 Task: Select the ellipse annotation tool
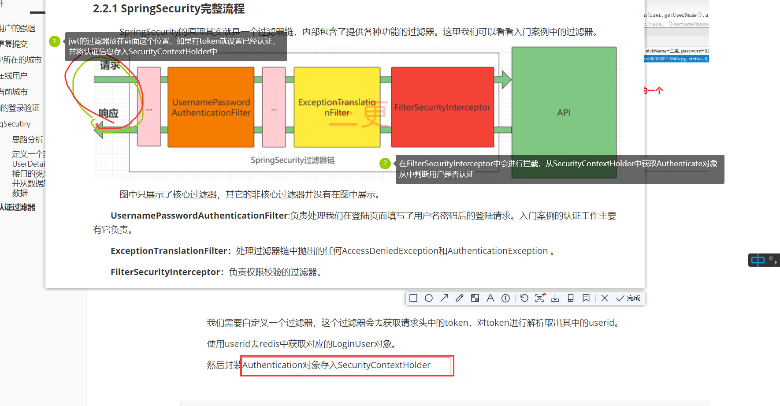click(429, 298)
